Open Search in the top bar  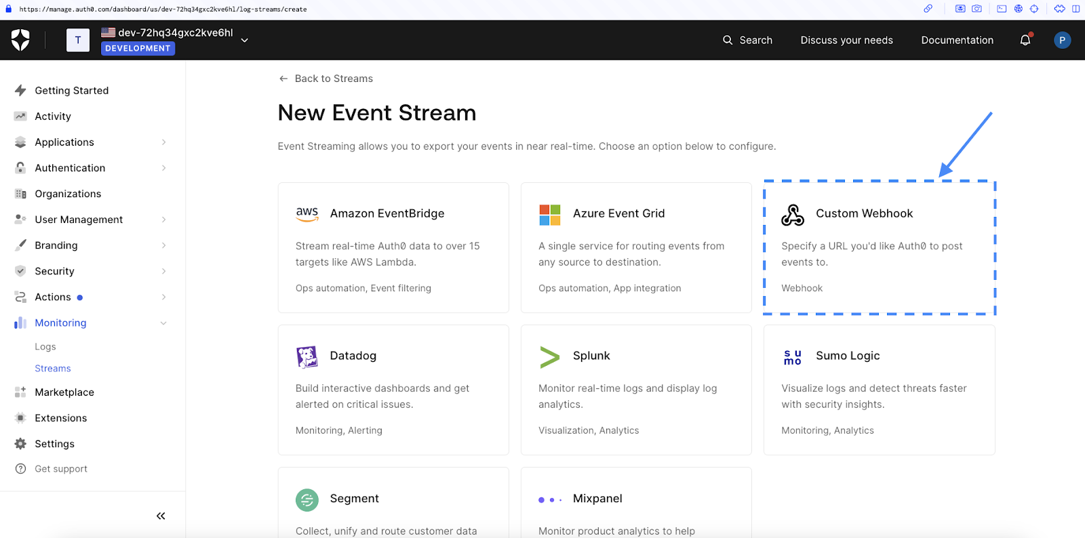pyautogui.click(x=747, y=40)
